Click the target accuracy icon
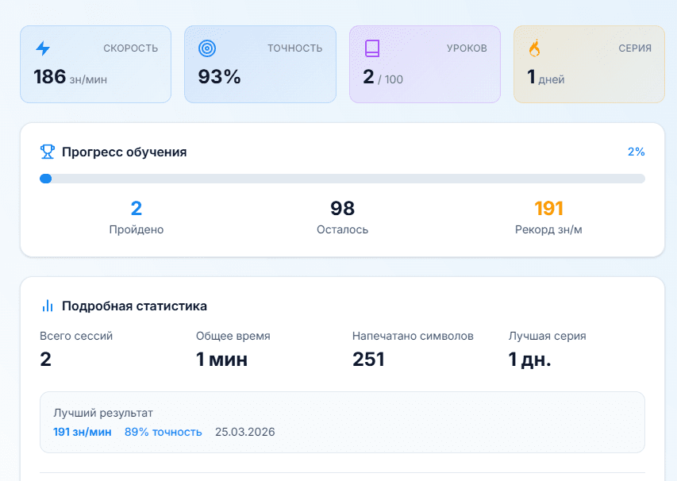Viewport: 677px width, 481px height. coord(207,48)
